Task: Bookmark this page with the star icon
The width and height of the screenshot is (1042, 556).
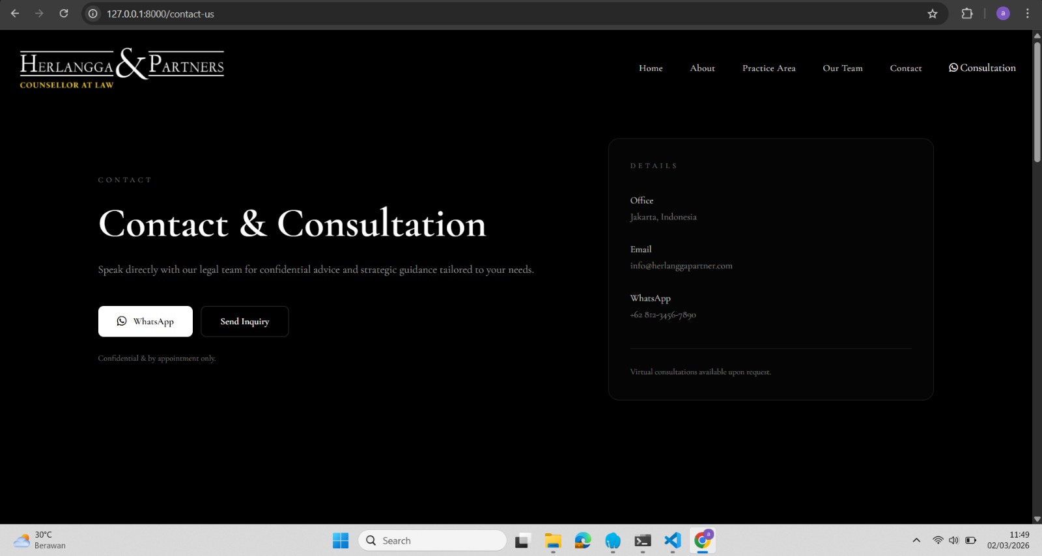Action: pos(933,14)
